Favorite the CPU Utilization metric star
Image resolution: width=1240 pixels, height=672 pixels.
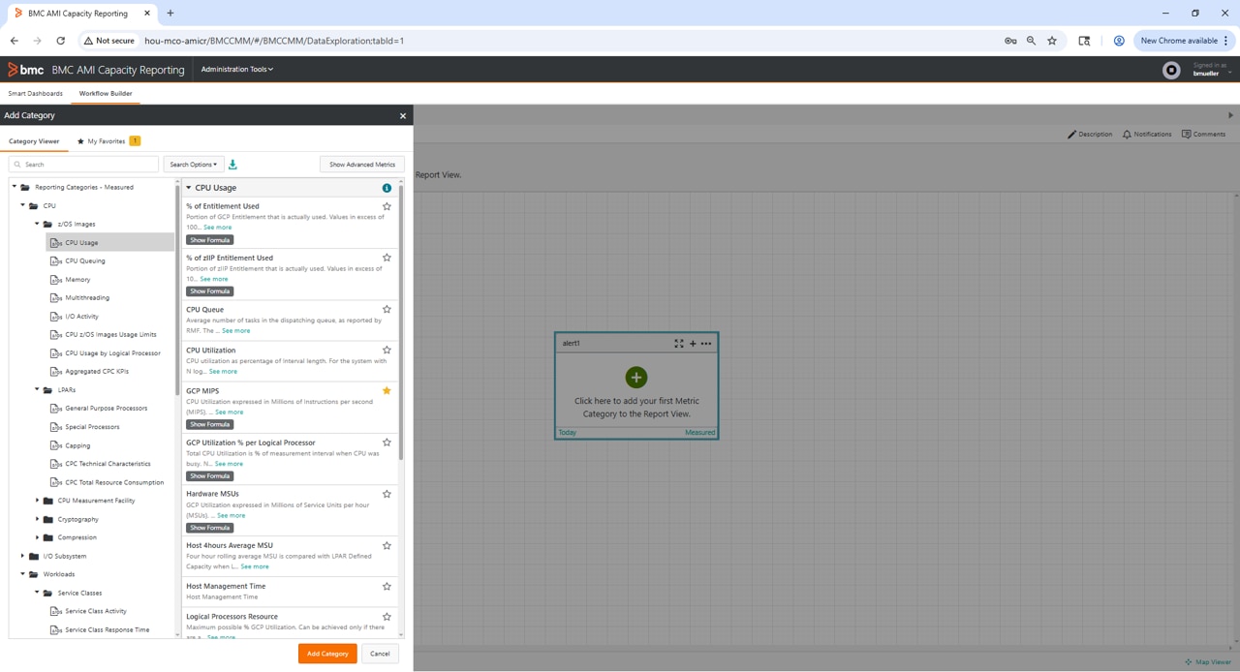[x=387, y=351]
